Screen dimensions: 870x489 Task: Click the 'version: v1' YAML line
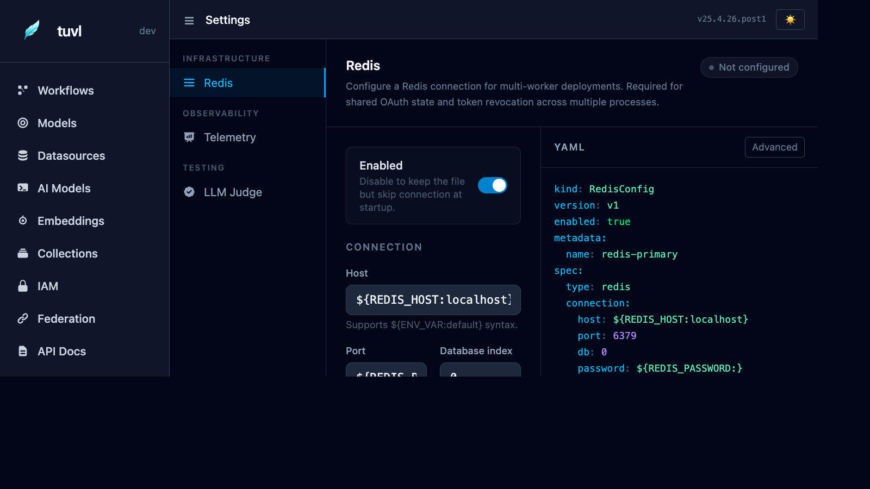click(586, 205)
